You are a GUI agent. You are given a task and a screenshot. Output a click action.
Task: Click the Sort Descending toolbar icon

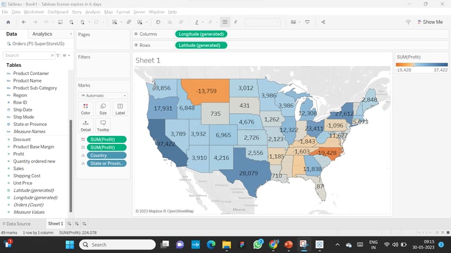pos(181,22)
